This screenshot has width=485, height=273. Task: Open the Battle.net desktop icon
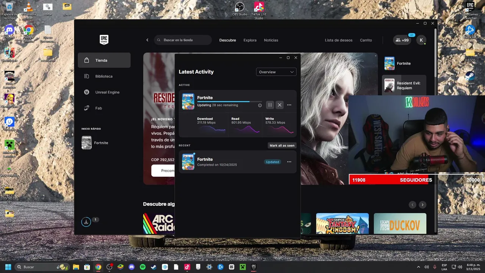(470, 32)
